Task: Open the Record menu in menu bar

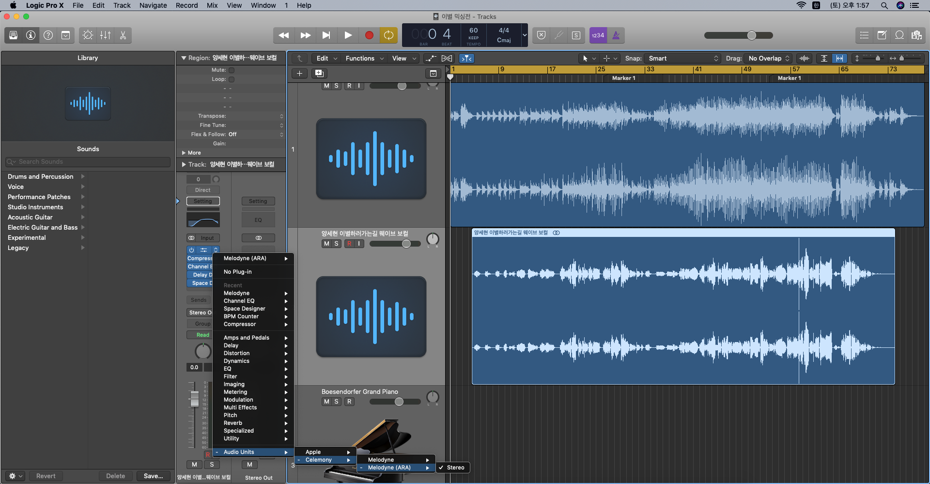Action: [x=186, y=5]
